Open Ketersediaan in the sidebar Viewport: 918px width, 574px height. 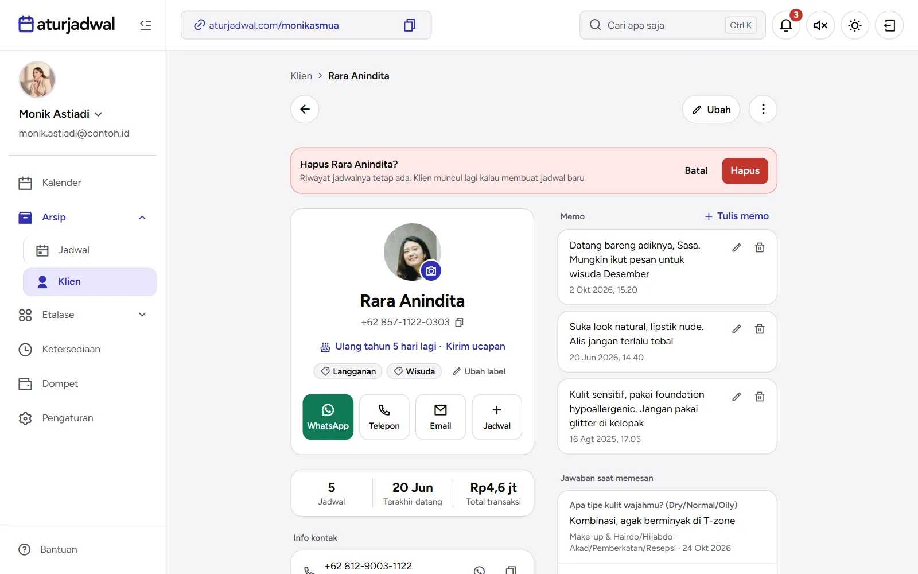83,350
